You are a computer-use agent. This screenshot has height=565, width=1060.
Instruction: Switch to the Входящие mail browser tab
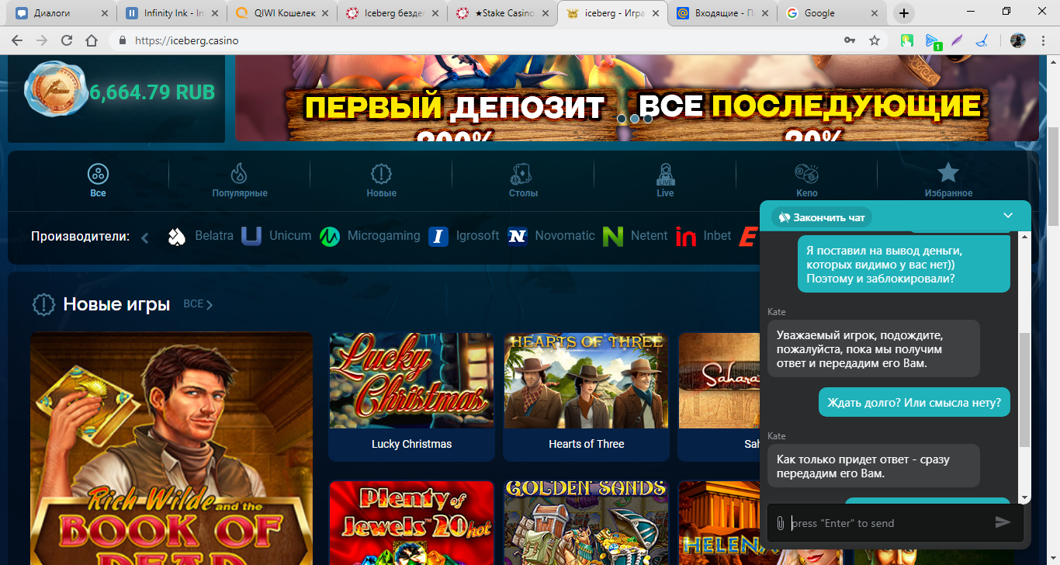723,13
